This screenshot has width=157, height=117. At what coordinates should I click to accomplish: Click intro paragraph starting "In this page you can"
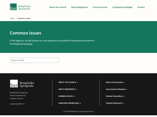[52, 42]
